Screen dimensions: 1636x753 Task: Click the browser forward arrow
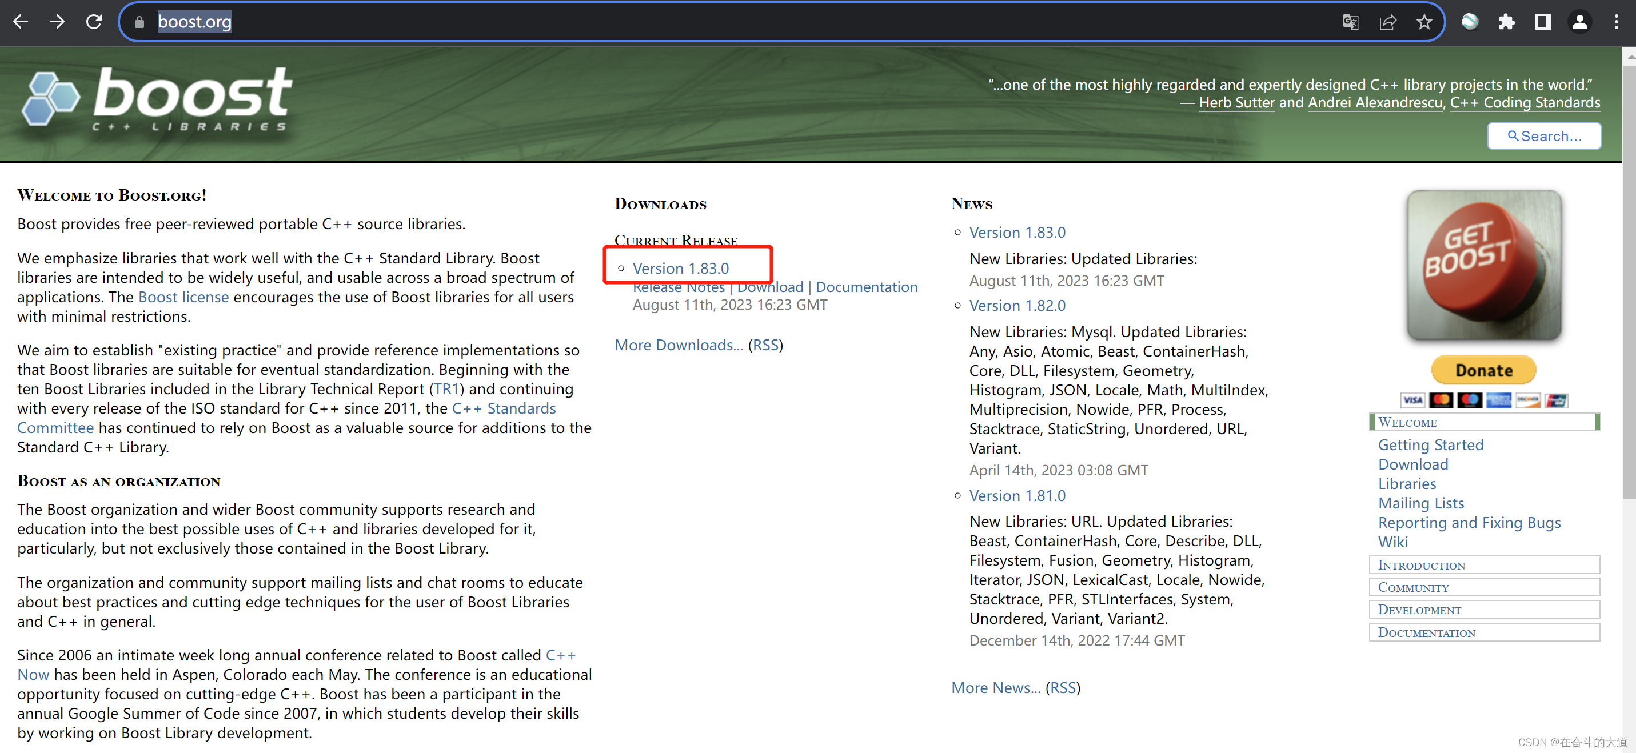pos(57,22)
